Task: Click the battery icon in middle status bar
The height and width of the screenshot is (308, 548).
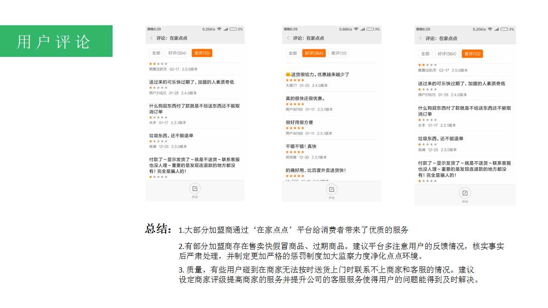Action: [369, 29]
